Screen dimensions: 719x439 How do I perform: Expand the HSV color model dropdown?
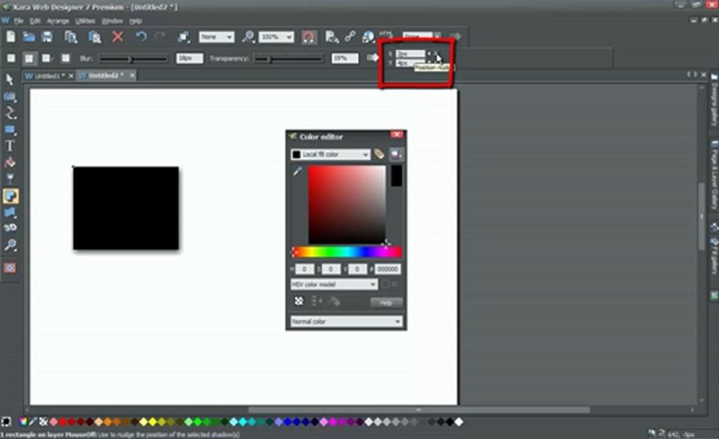click(x=334, y=284)
